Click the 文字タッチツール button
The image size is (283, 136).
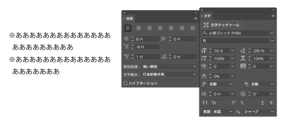(x=222, y=25)
